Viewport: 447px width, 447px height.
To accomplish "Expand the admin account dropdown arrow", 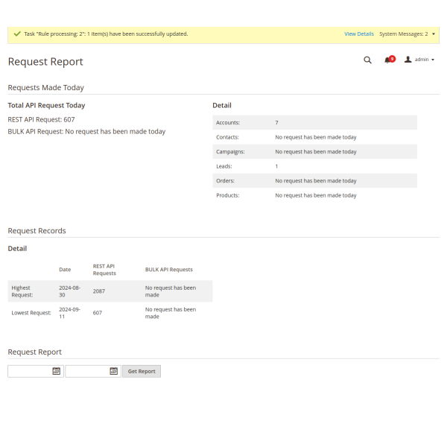I will coord(433,60).
